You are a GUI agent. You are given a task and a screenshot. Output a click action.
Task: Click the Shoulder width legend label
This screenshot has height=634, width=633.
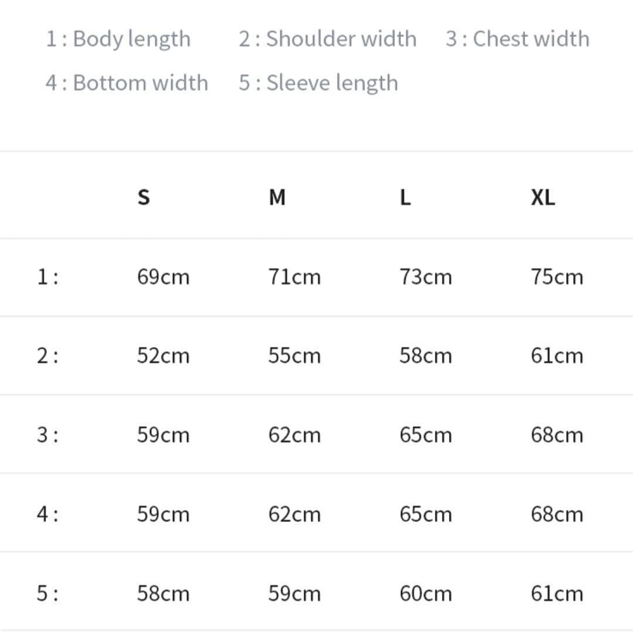click(328, 39)
